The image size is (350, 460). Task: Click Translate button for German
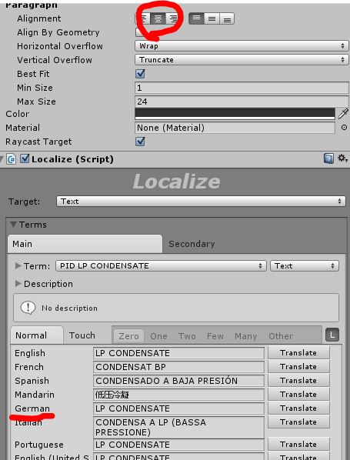pos(298,408)
